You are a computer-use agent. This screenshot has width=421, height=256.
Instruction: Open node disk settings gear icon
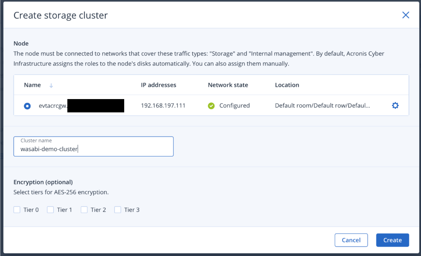coord(395,105)
